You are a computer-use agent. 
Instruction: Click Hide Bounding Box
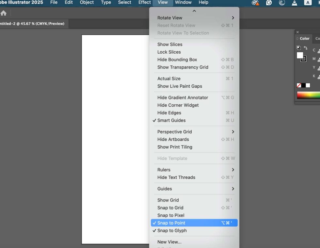[x=177, y=60]
